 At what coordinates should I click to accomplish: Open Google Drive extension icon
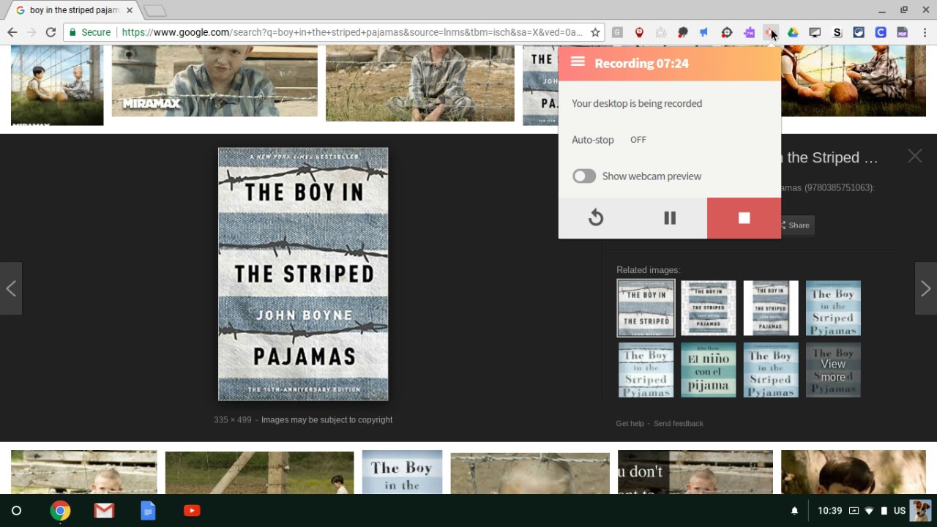tap(793, 32)
